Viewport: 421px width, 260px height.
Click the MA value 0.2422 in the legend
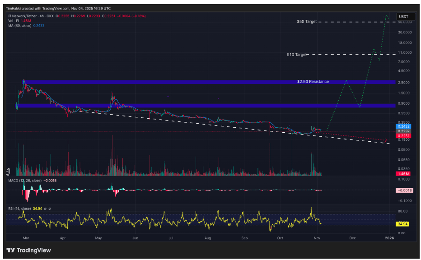pyautogui.click(x=39, y=25)
